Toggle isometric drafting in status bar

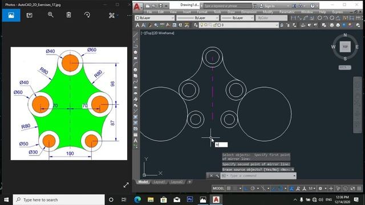(263, 188)
